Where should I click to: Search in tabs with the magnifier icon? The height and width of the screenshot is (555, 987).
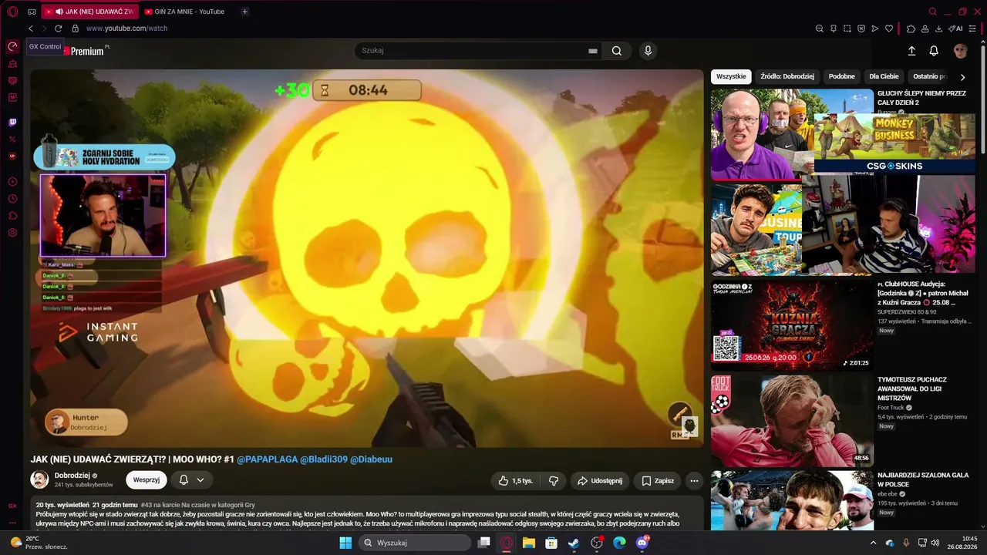coord(932,12)
